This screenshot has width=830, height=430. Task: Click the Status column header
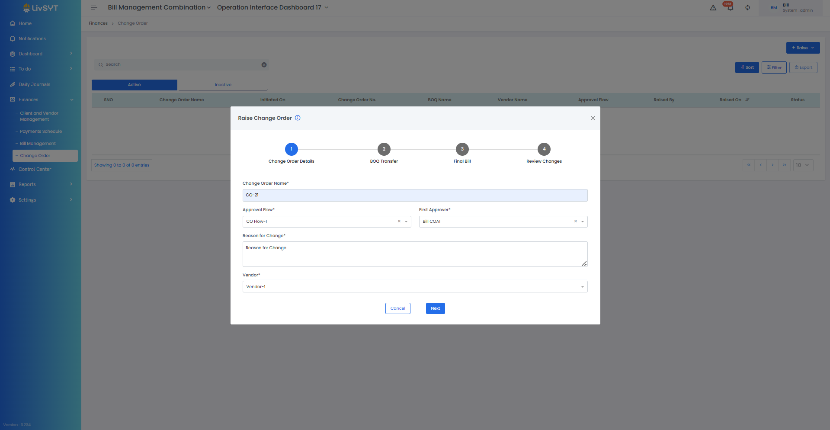click(x=798, y=100)
